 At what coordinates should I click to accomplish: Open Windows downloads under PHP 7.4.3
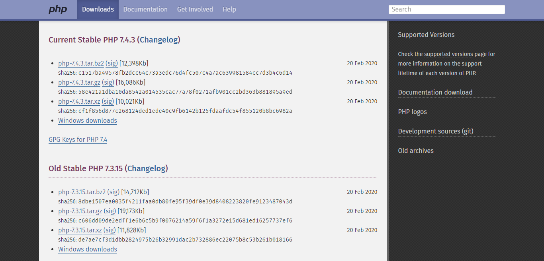click(88, 121)
